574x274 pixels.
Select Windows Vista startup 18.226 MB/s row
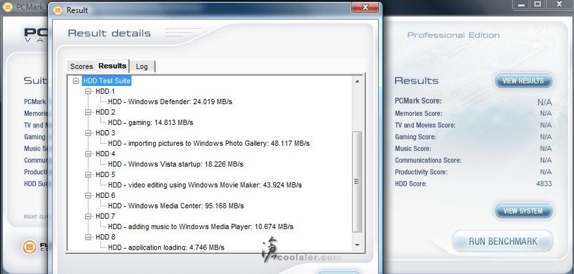click(175, 165)
